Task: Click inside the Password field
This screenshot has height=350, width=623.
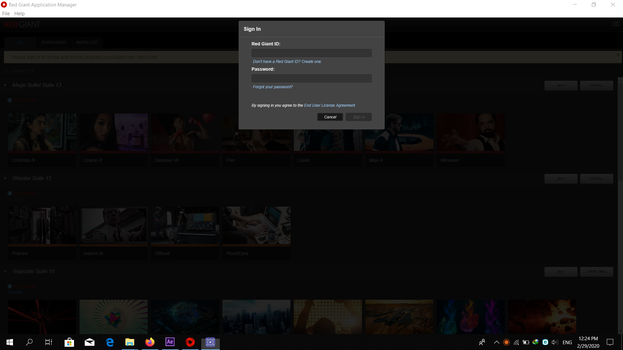Action: pos(311,78)
